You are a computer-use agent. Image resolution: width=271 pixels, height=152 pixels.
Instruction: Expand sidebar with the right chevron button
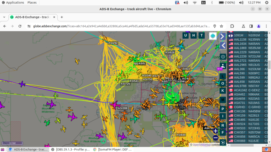223,36
